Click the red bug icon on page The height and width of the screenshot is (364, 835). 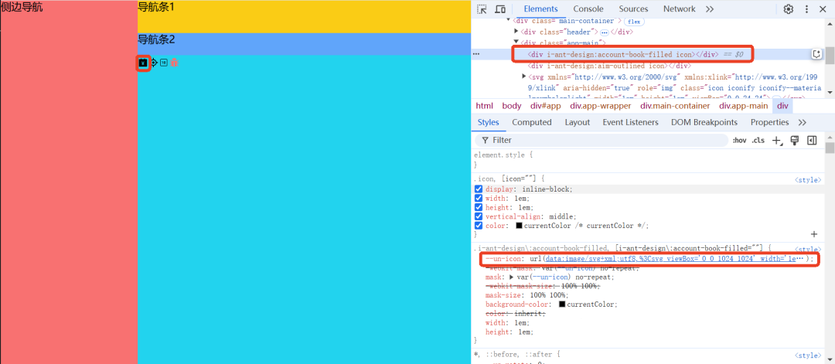[174, 63]
